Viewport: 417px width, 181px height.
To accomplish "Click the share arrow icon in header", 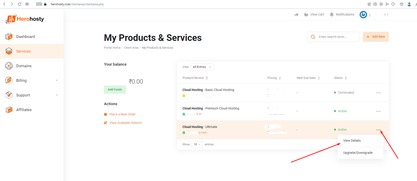I will [x=296, y=15].
